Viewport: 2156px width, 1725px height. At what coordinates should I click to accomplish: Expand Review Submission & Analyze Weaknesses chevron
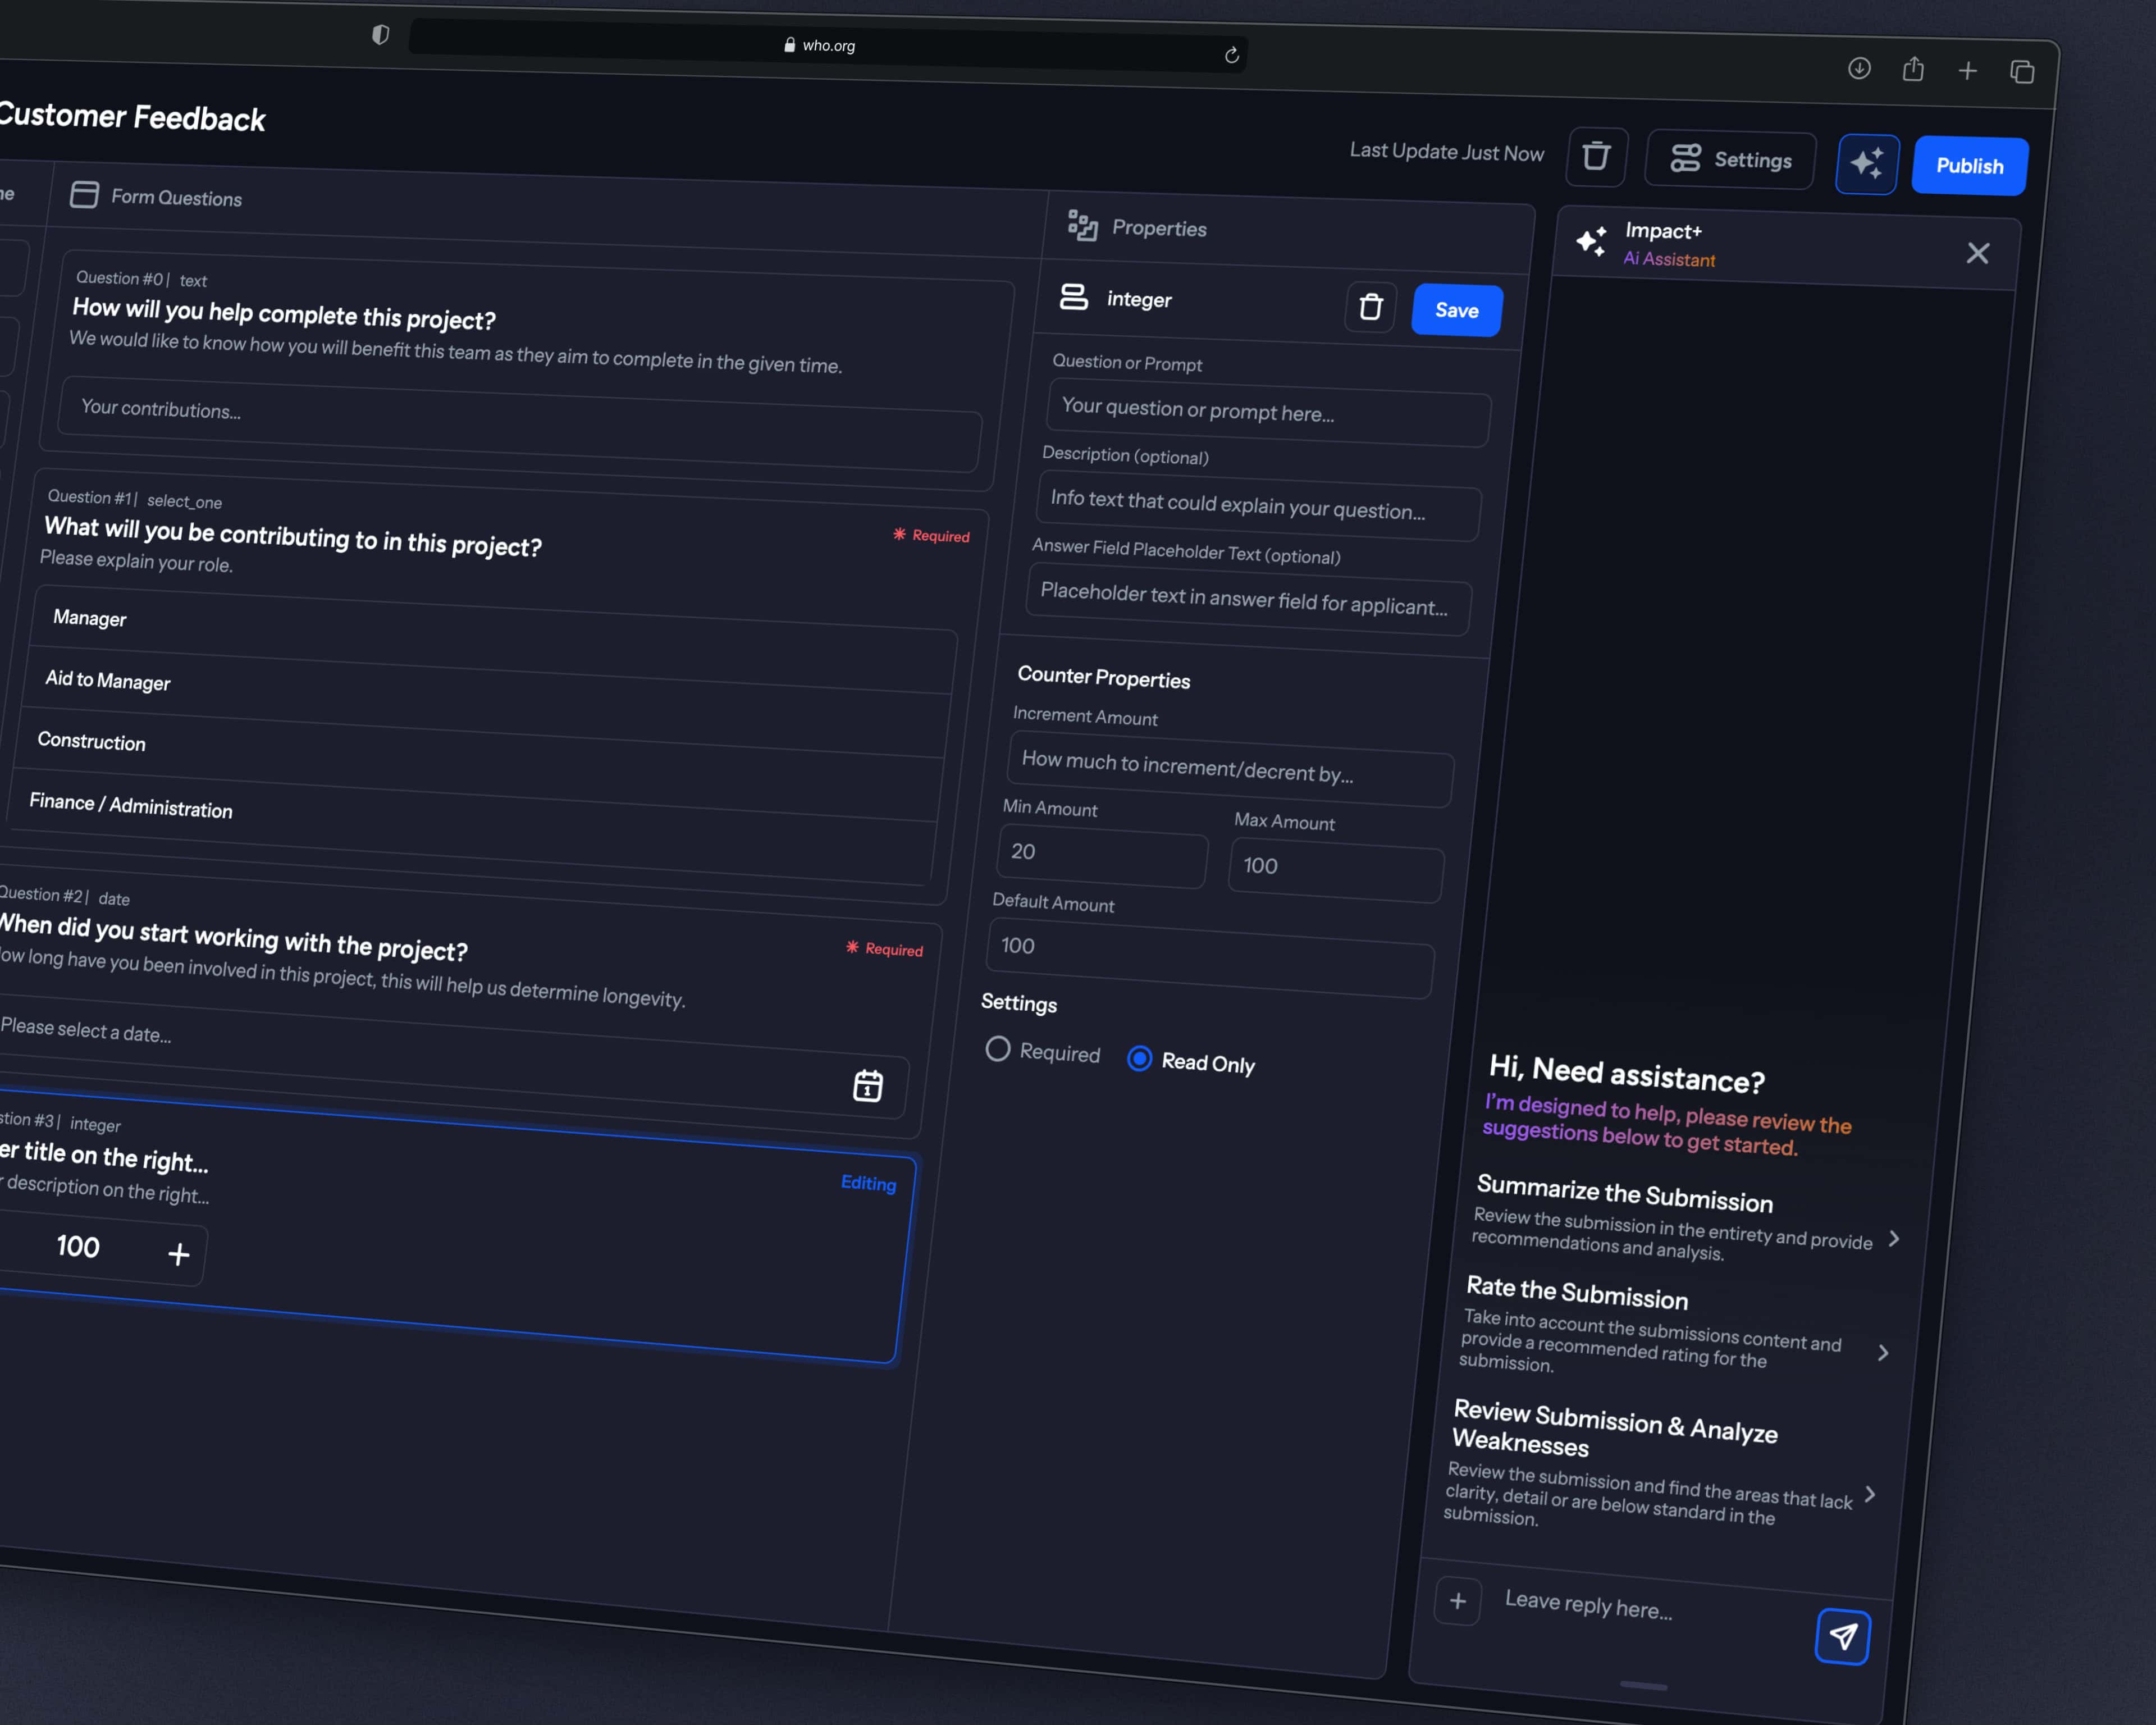[1870, 1494]
